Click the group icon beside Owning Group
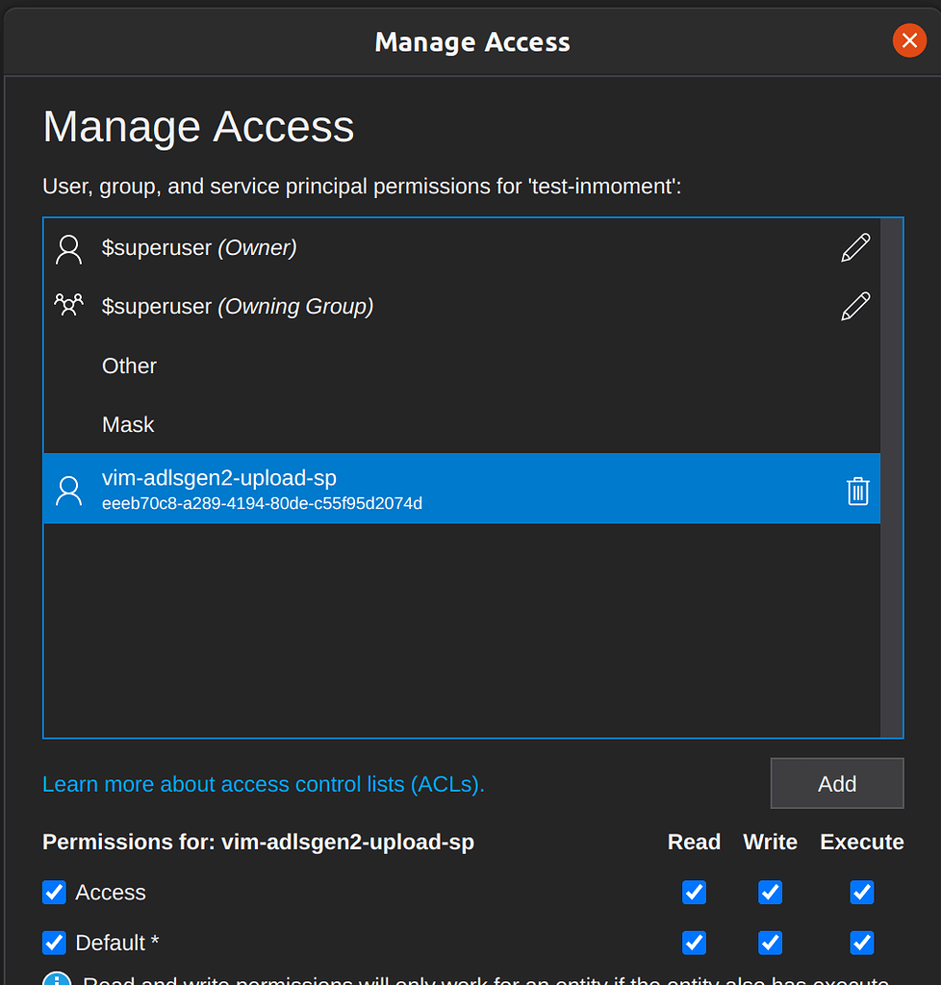This screenshot has width=941, height=985. click(68, 303)
